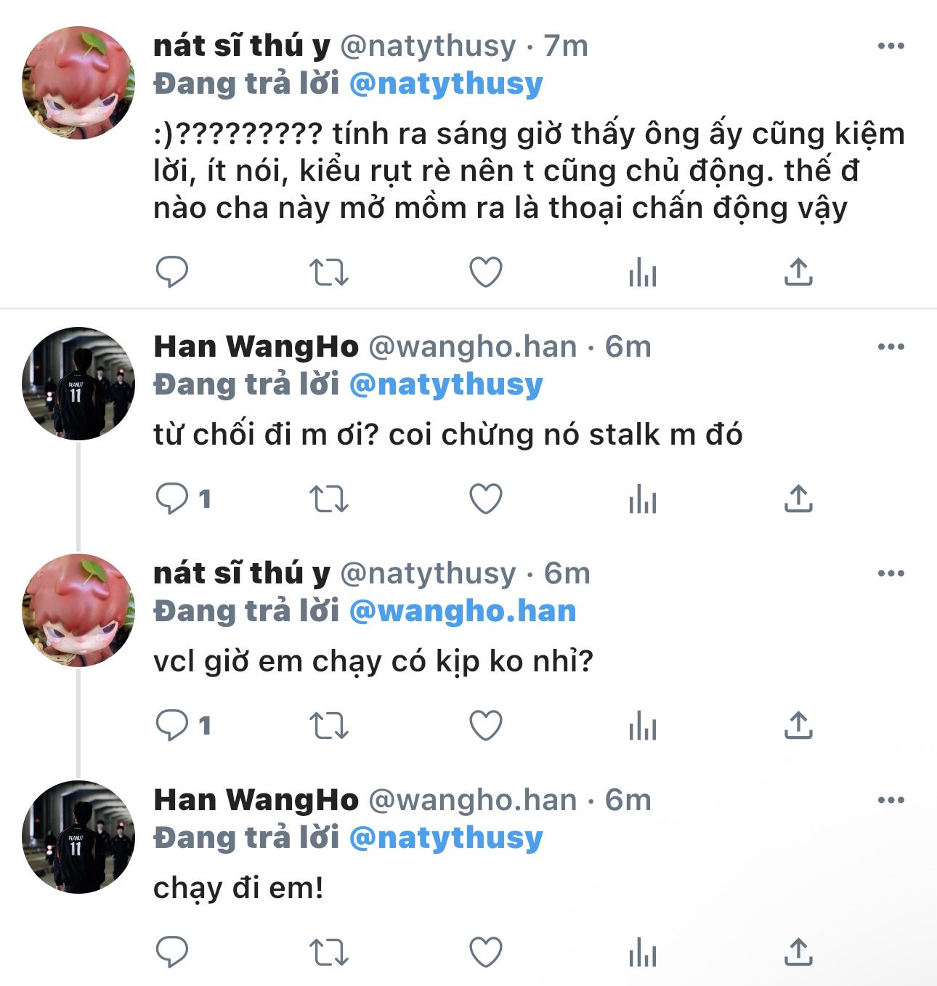Open more options on 'vcl giờ em' tweet
The image size is (937, 986).
(891, 574)
